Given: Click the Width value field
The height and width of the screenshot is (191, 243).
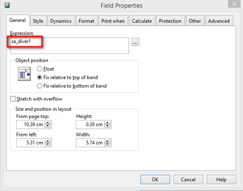Looking at the screenshot, I should pos(90,143).
